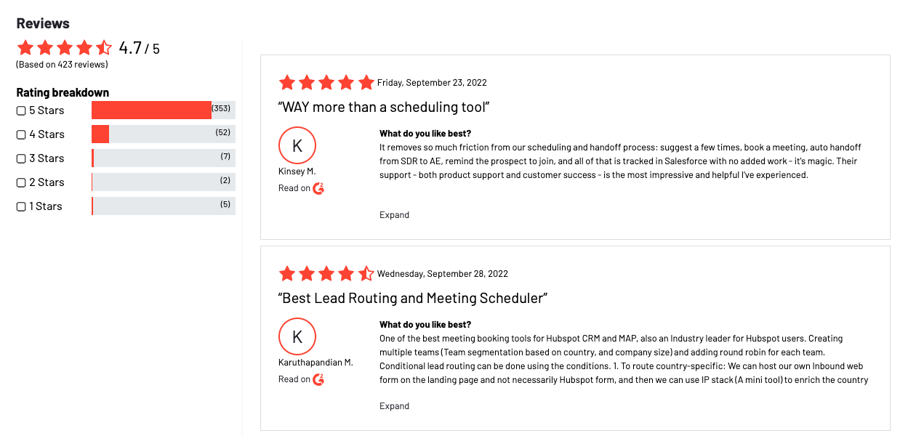Open "Read on" link for Karuthapandian M.
This screenshot has width=900, height=436.
(x=294, y=379)
